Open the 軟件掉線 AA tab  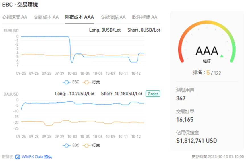click(x=144, y=17)
